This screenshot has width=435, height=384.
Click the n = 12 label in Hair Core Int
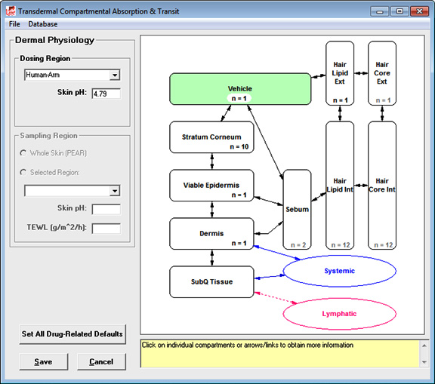(384, 245)
